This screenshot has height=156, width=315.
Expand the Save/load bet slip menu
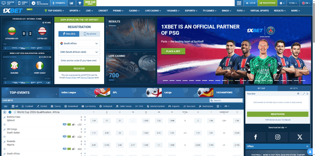click(278, 127)
